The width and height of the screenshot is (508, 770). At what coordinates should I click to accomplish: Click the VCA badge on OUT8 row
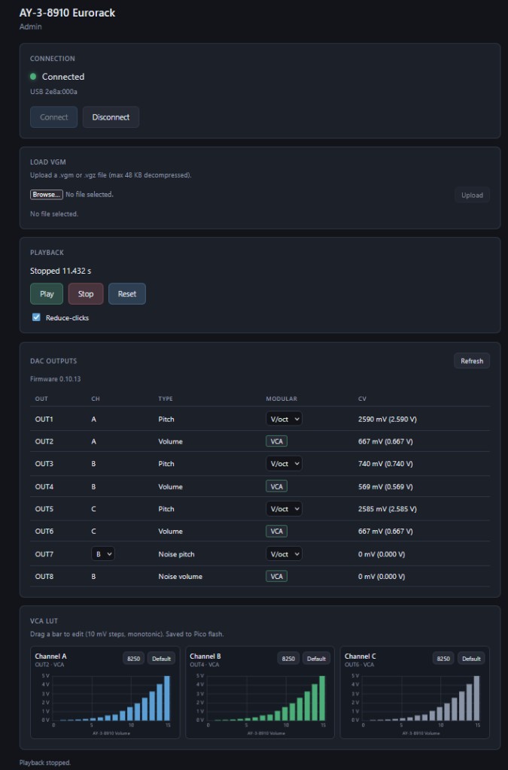pos(277,576)
